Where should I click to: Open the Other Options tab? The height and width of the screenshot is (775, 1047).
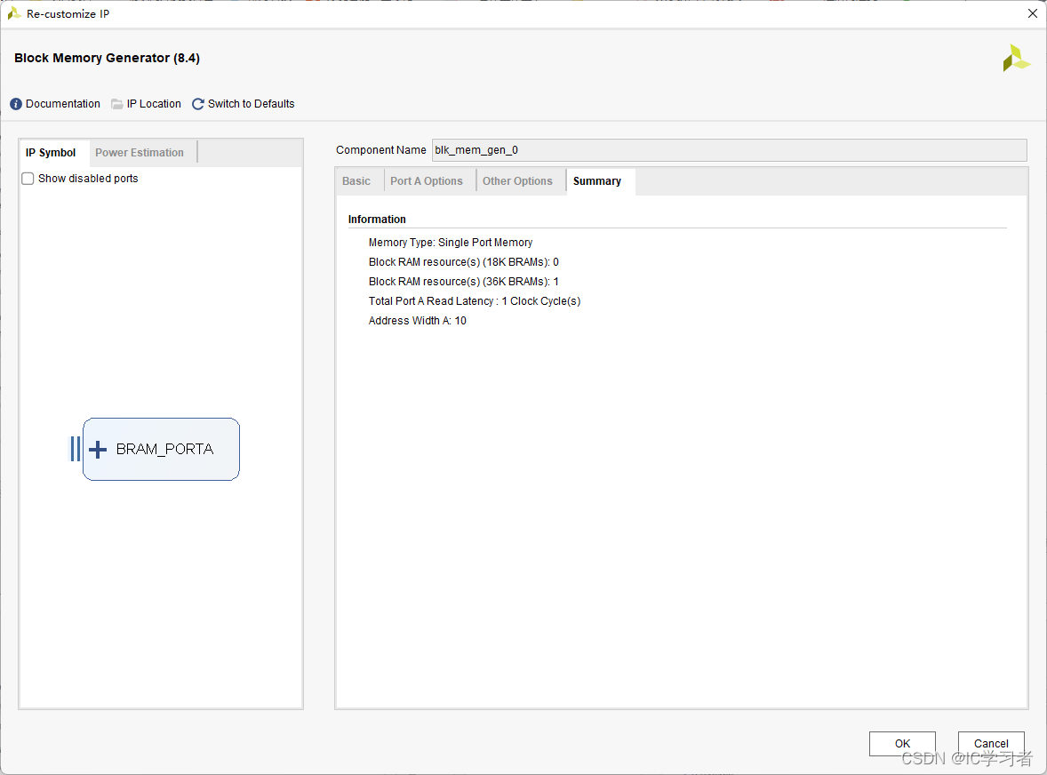(517, 181)
